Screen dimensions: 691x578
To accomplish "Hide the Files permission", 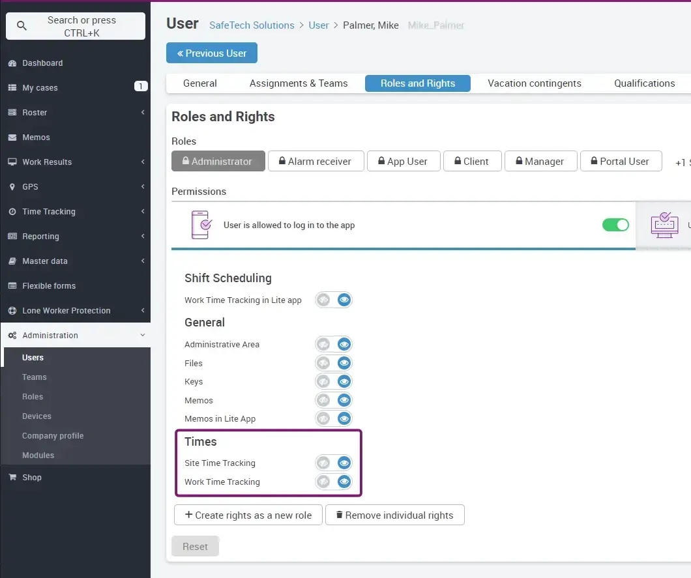I will click(x=324, y=363).
